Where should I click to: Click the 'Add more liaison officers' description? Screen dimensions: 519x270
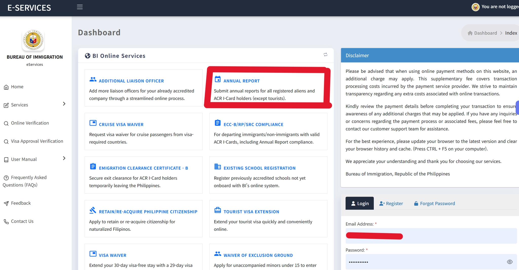tap(142, 95)
